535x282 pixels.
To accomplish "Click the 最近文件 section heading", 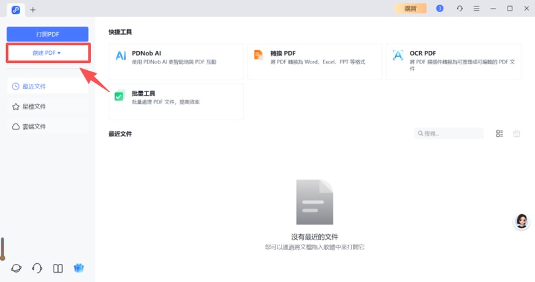I will (x=120, y=134).
